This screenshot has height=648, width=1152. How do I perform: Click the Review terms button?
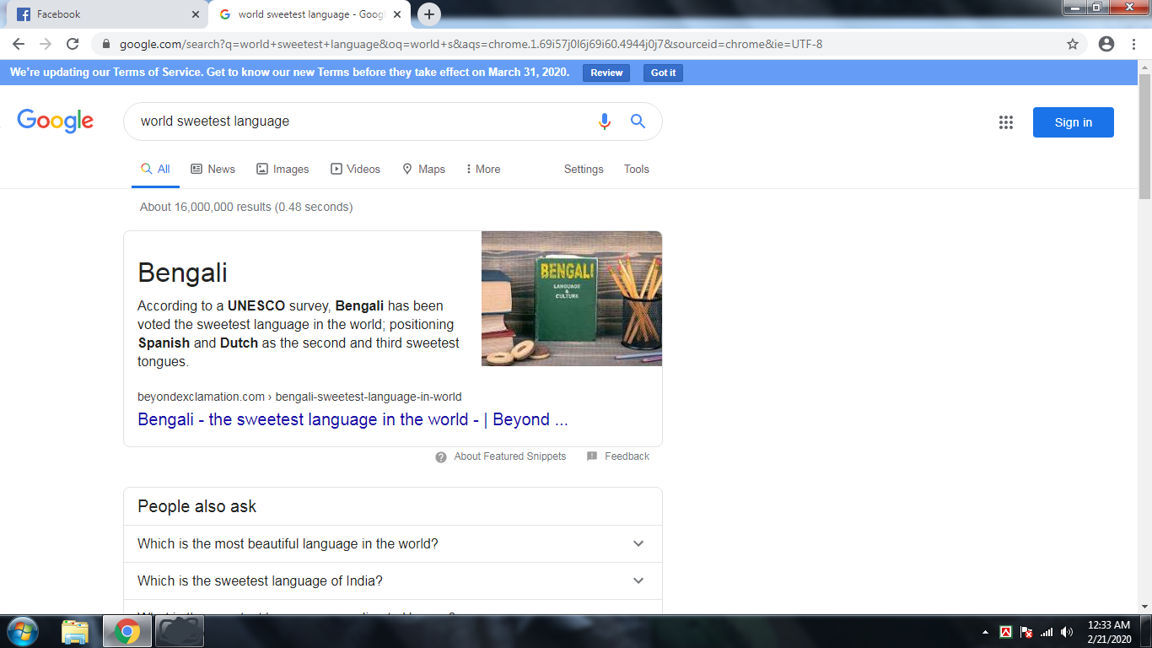pos(606,73)
